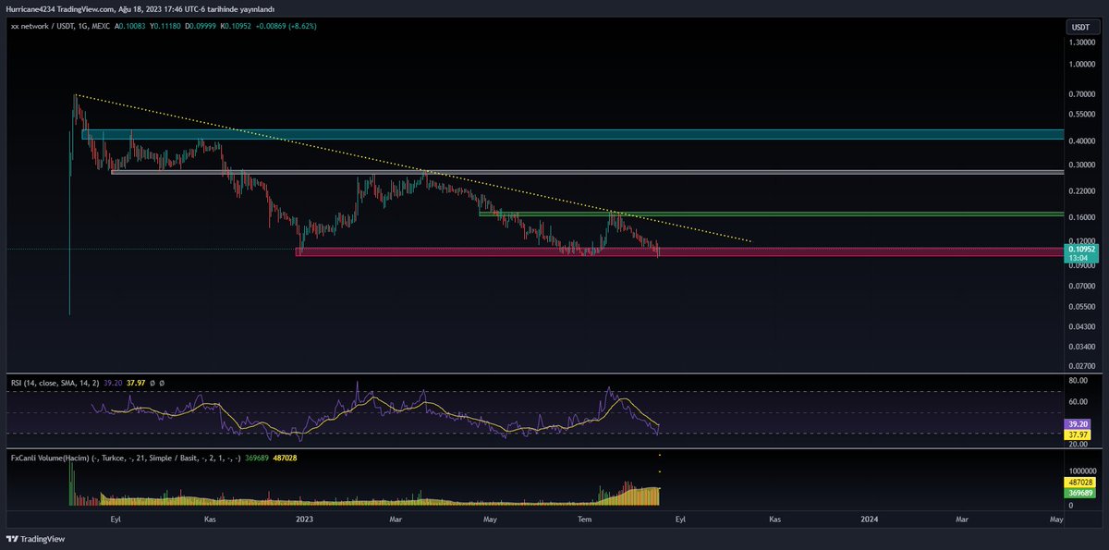This screenshot has width=1109, height=550.
Task: Click the TradingView logo
Action: click(x=33, y=538)
